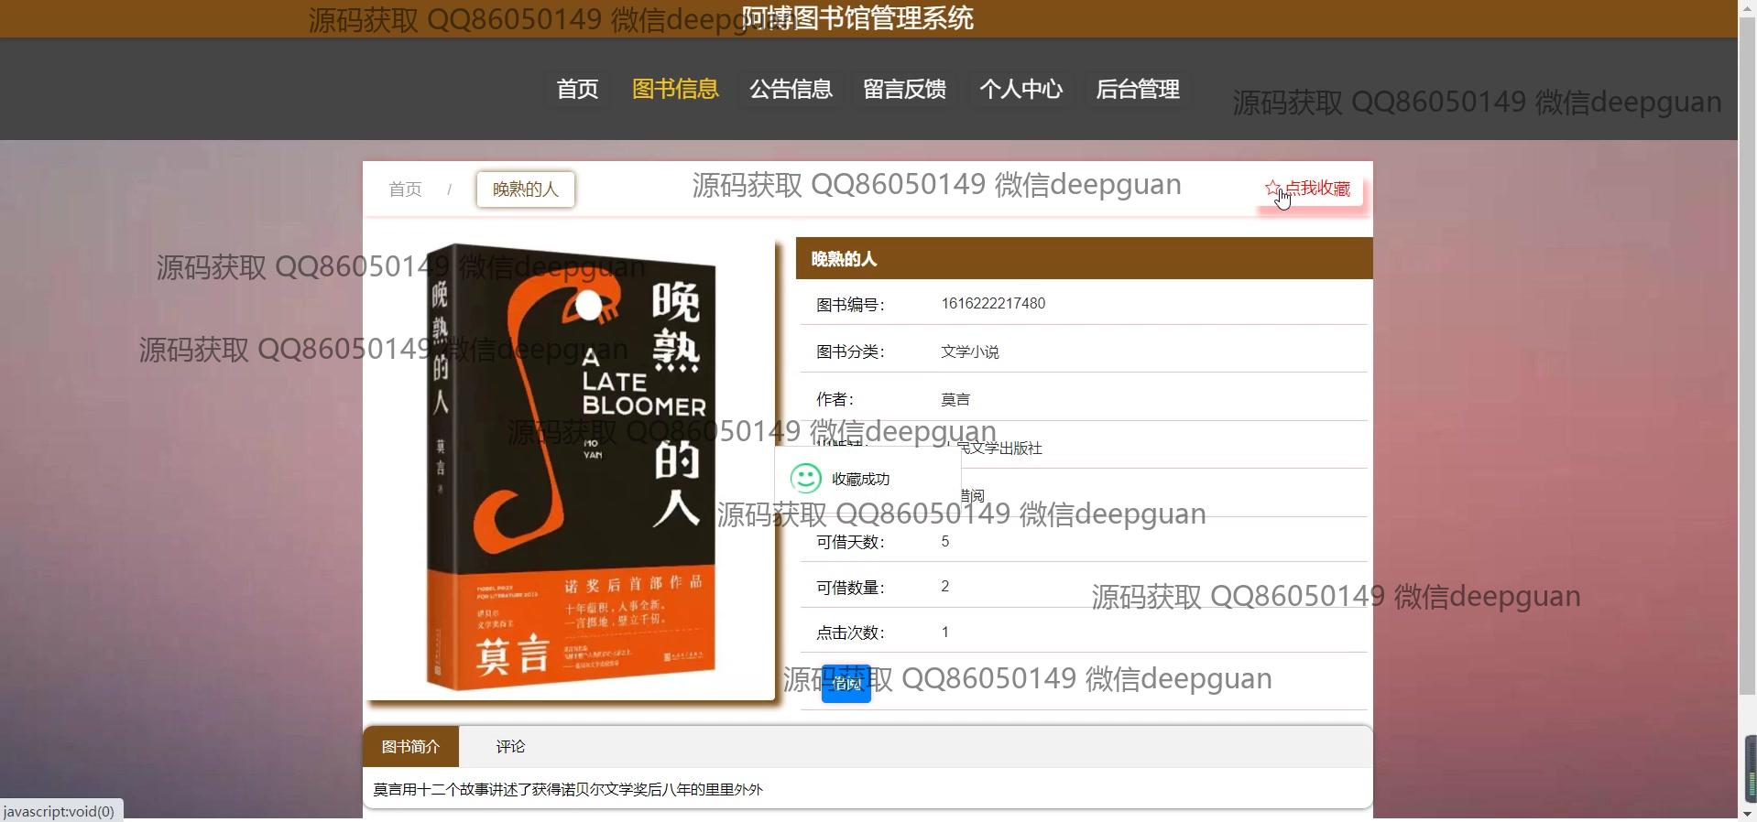Click the 可借天数 label
Viewport: 1757px width, 822px height.
[x=850, y=542]
